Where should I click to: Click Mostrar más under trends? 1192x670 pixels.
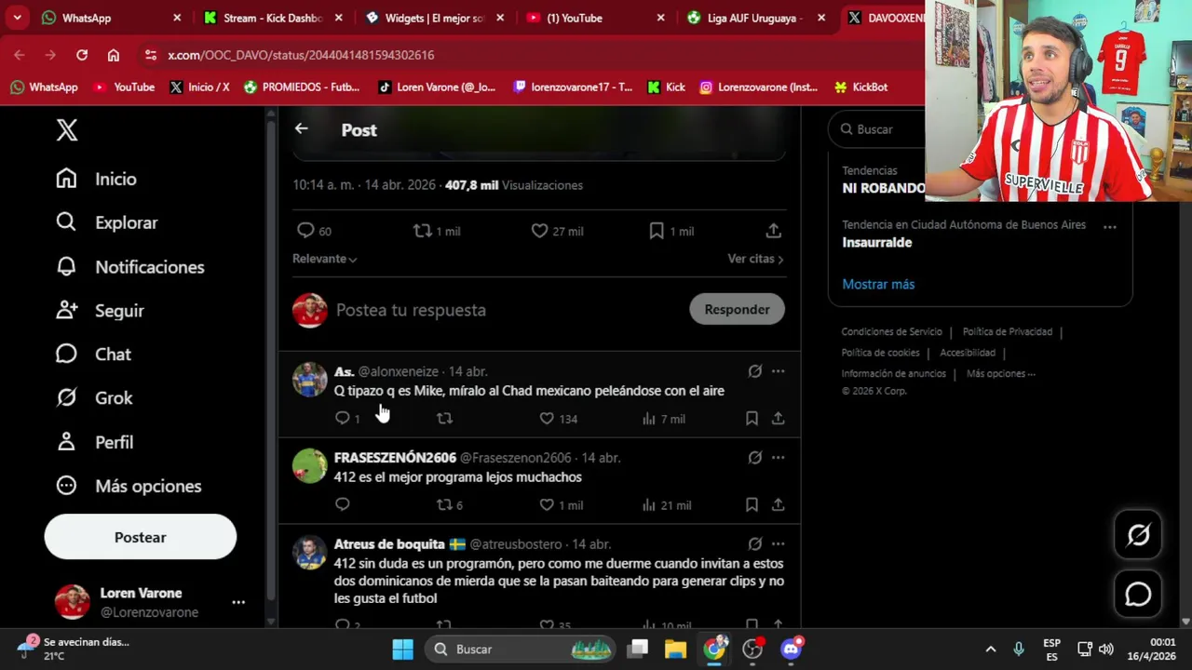[878, 284]
